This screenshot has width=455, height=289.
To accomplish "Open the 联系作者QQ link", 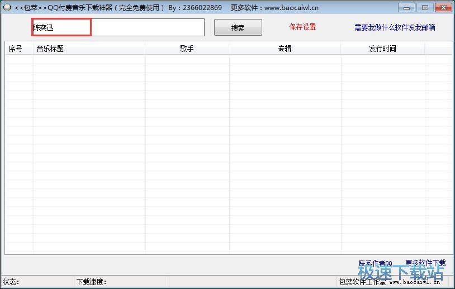I will (x=376, y=263).
